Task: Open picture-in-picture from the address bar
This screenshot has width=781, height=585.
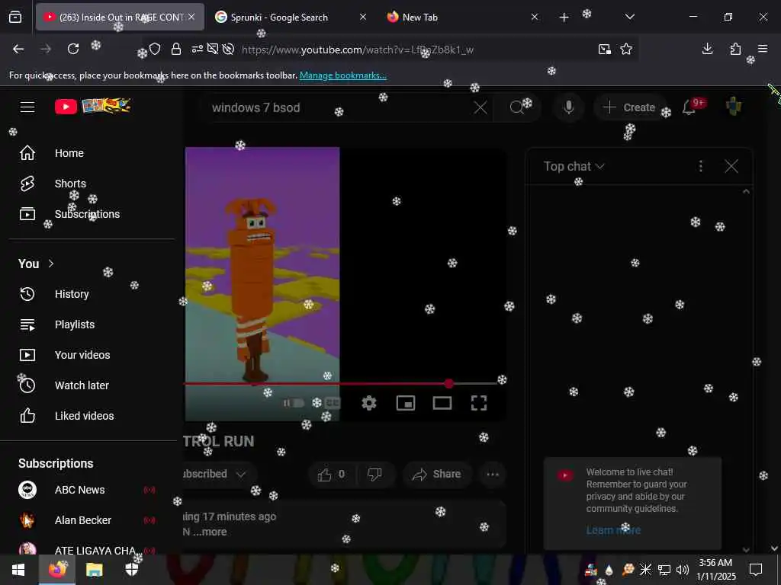Action: click(605, 49)
